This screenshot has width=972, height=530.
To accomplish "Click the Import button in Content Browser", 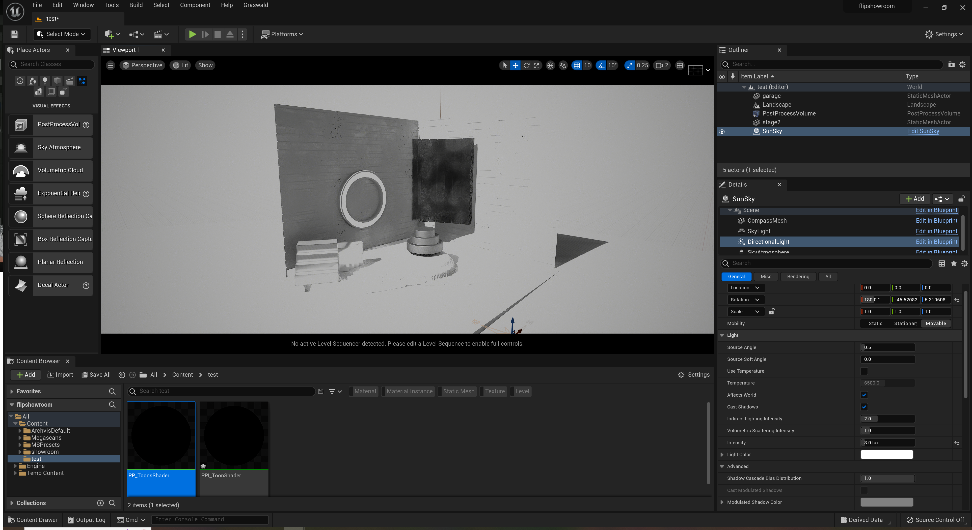I will pyautogui.click(x=60, y=375).
